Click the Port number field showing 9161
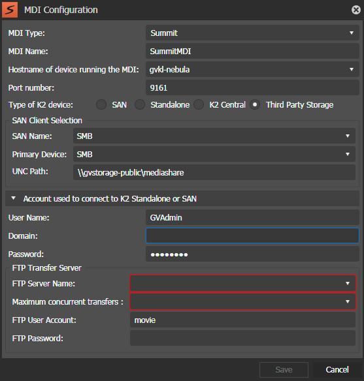Screen dimensions: 364x381 [252, 87]
